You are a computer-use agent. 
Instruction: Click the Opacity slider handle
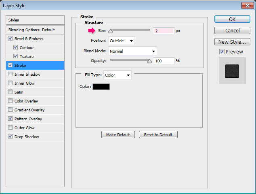pyautogui.click(x=149, y=61)
